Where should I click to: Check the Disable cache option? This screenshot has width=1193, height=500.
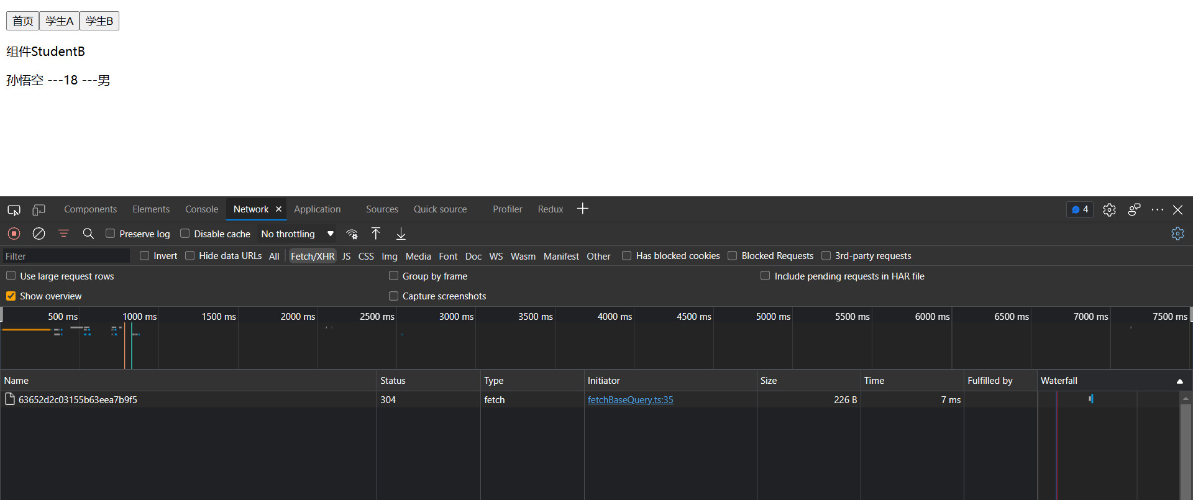pyautogui.click(x=185, y=234)
